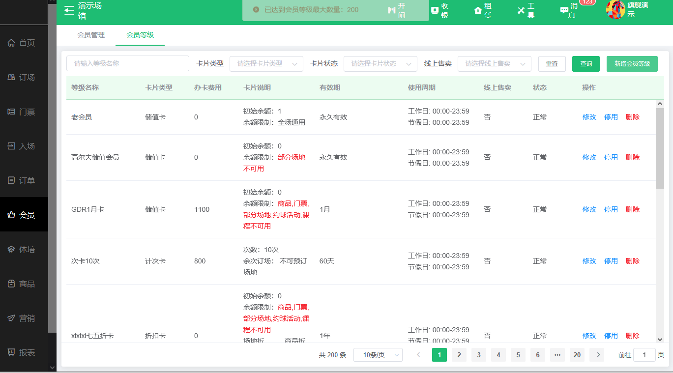
Task: Click the 演示场馆 venue title
Action: click(x=90, y=10)
